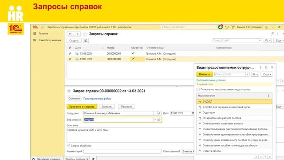Star the Запрос справки 00-00000002 form
Viewport: 284px width, 160px height.
pyautogui.click(x=69, y=91)
